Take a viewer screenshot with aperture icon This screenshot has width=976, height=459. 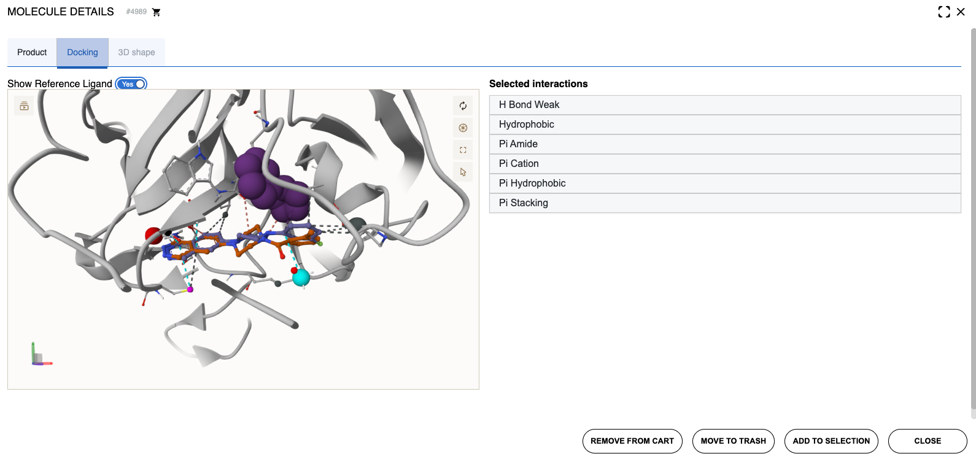pyautogui.click(x=463, y=128)
